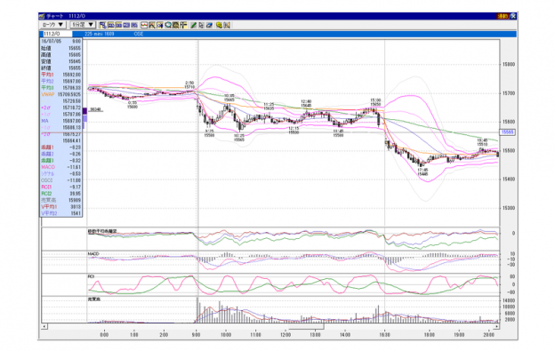Image resolution: width=555 pixels, height=351 pixels.
Task: Click the current price marker 15565
Action: [508, 132]
